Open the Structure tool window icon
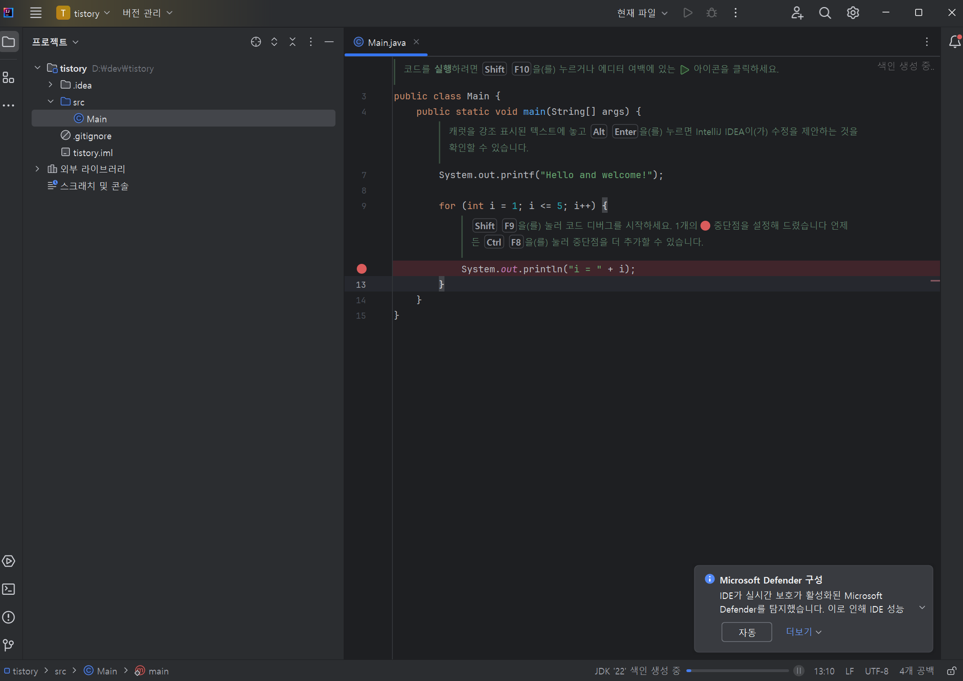The width and height of the screenshot is (963, 681). click(8, 78)
